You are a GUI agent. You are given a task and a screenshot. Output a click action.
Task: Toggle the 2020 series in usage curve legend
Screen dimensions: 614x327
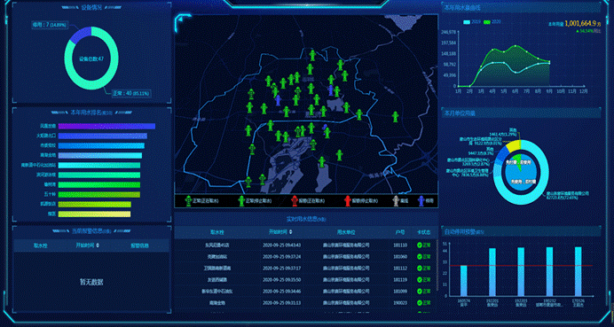click(x=492, y=22)
